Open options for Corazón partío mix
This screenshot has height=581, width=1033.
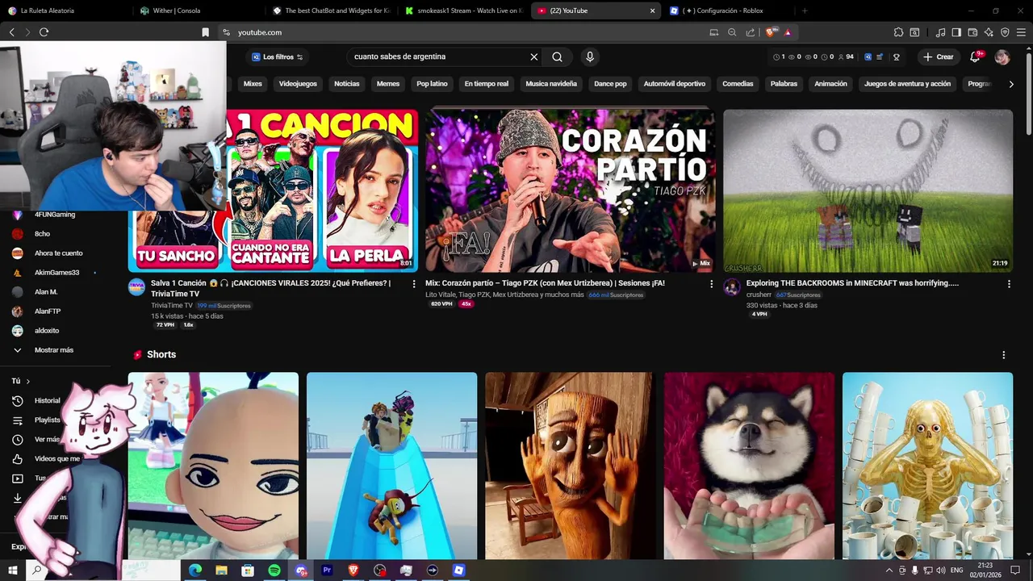(x=711, y=284)
